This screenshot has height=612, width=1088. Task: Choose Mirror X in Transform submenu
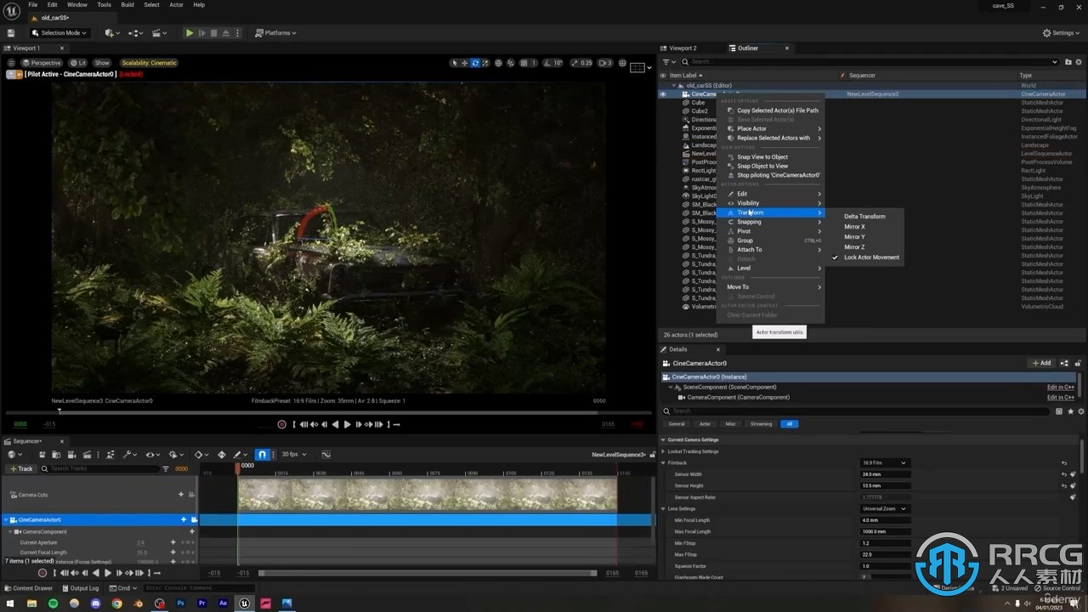pos(854,227)
